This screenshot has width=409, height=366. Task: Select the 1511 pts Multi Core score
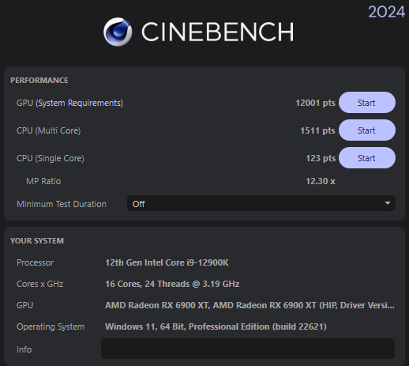coord(317,130)
